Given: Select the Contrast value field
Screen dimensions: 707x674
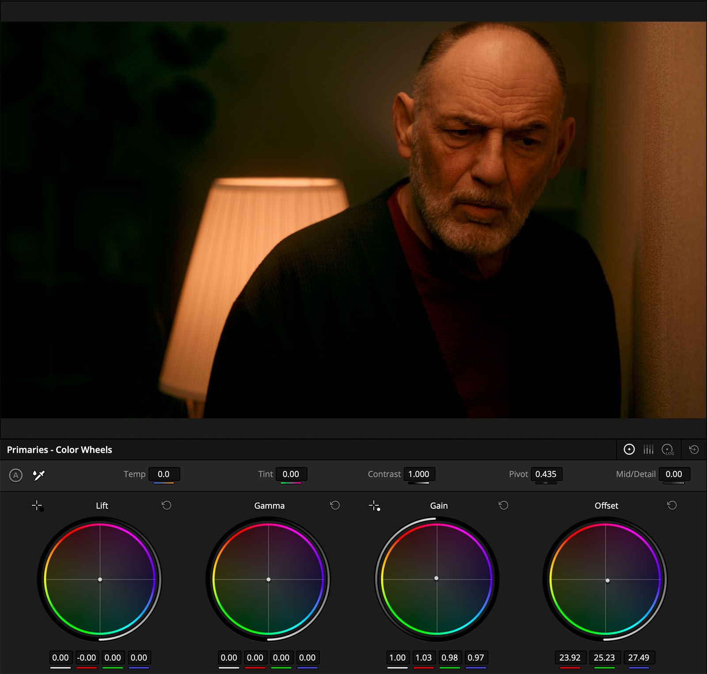Looking at the screenshot, I should [418, 474].
